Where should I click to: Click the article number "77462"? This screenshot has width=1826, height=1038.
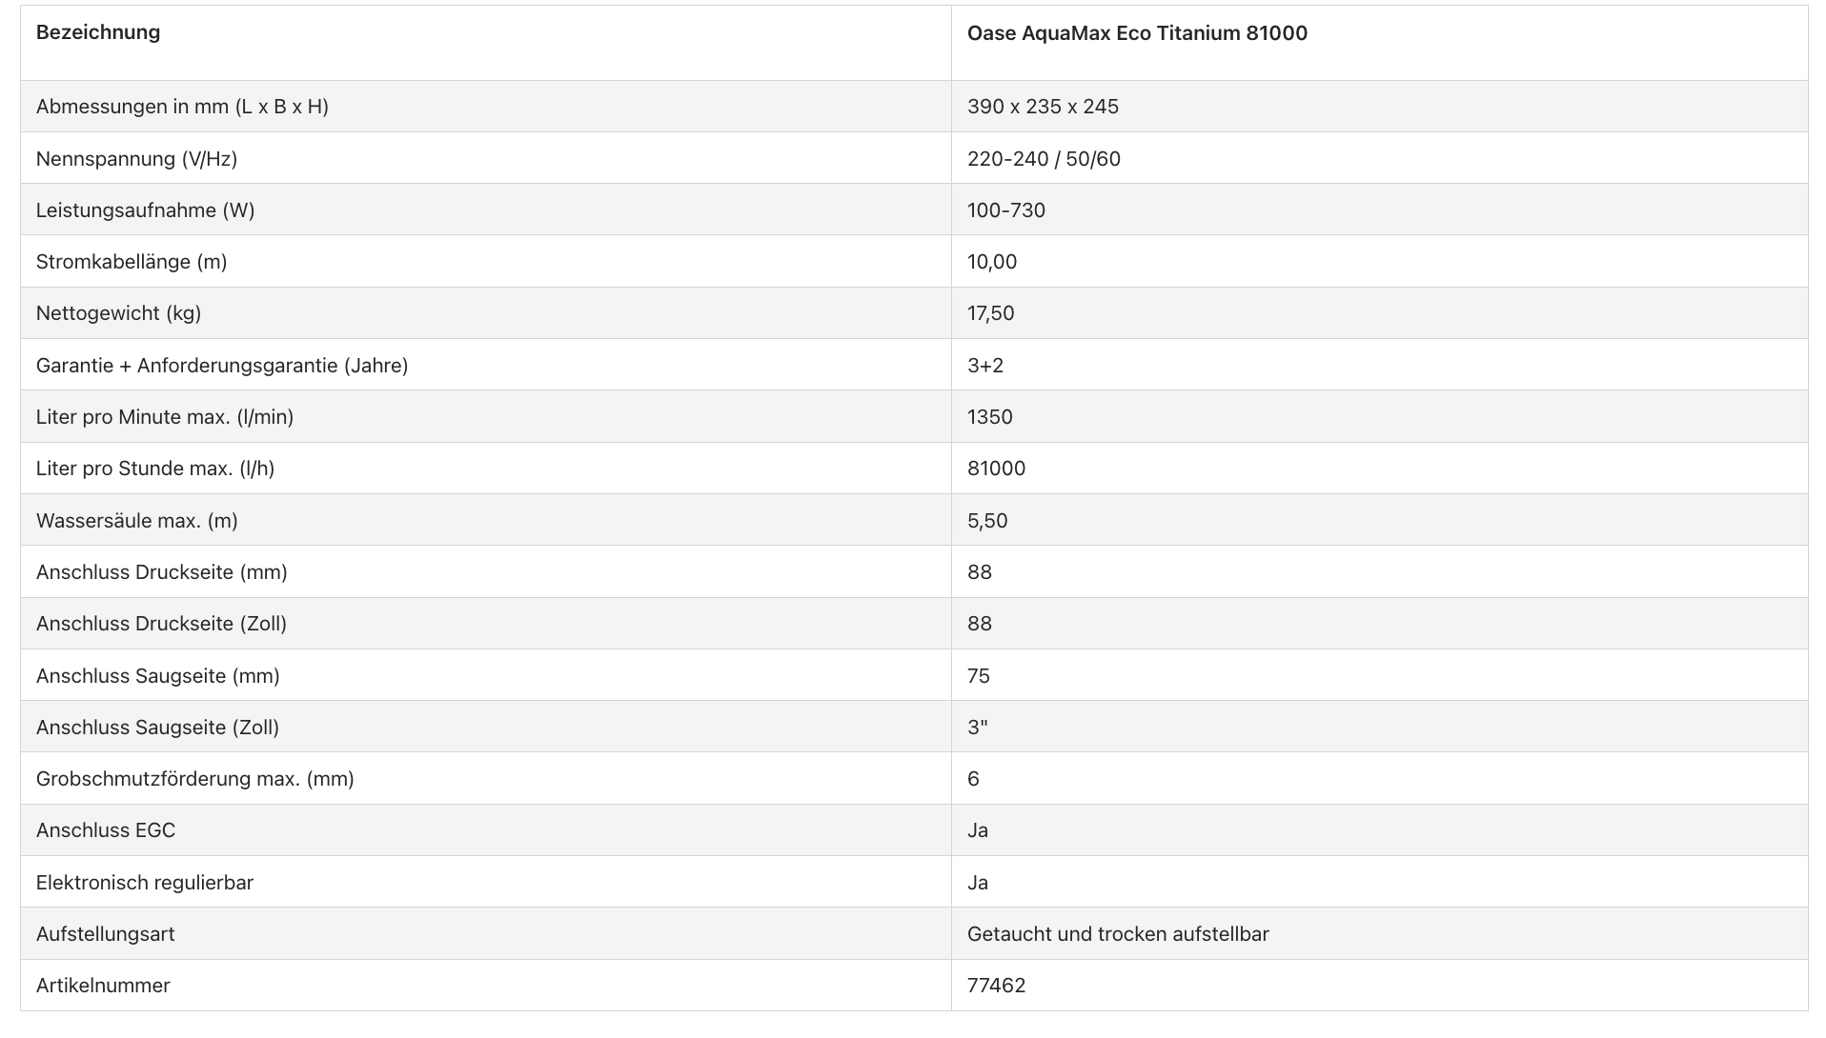pyautogui.click(x=996, y=986)
